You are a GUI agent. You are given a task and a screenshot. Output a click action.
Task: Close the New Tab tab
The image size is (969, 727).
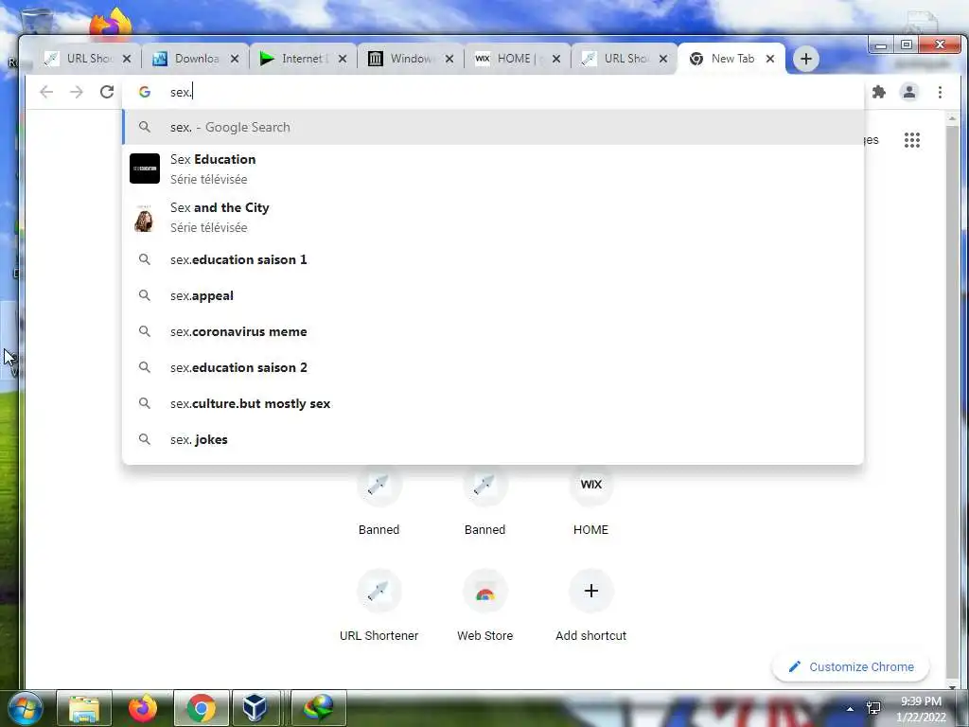770,59
